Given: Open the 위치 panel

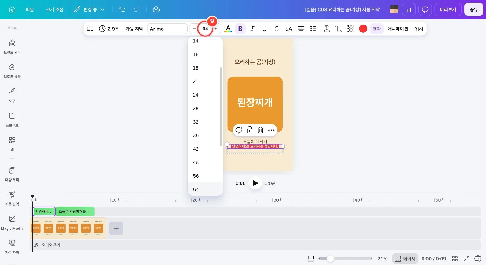Looking at the screenshot, I should pyautogui.click(x=419, y=29).
